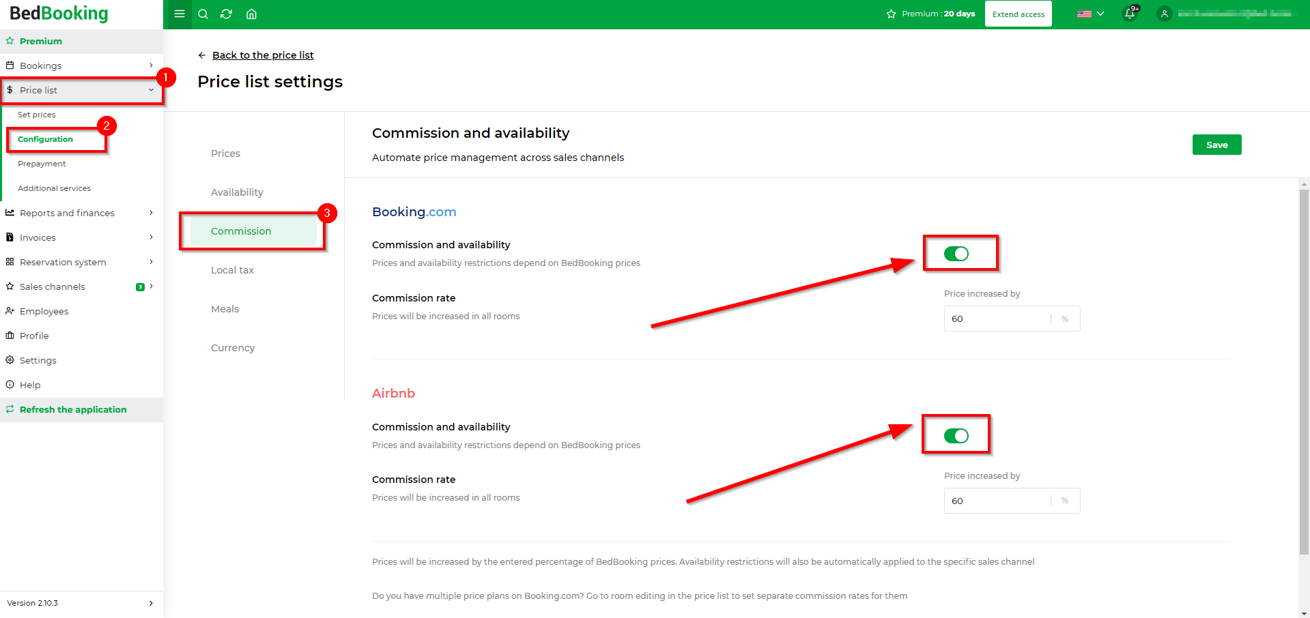Image resolution: width=1310 pixels, height=618 pixels.
Task: Click the Sales channels star icon
Action: pos(10,286)
